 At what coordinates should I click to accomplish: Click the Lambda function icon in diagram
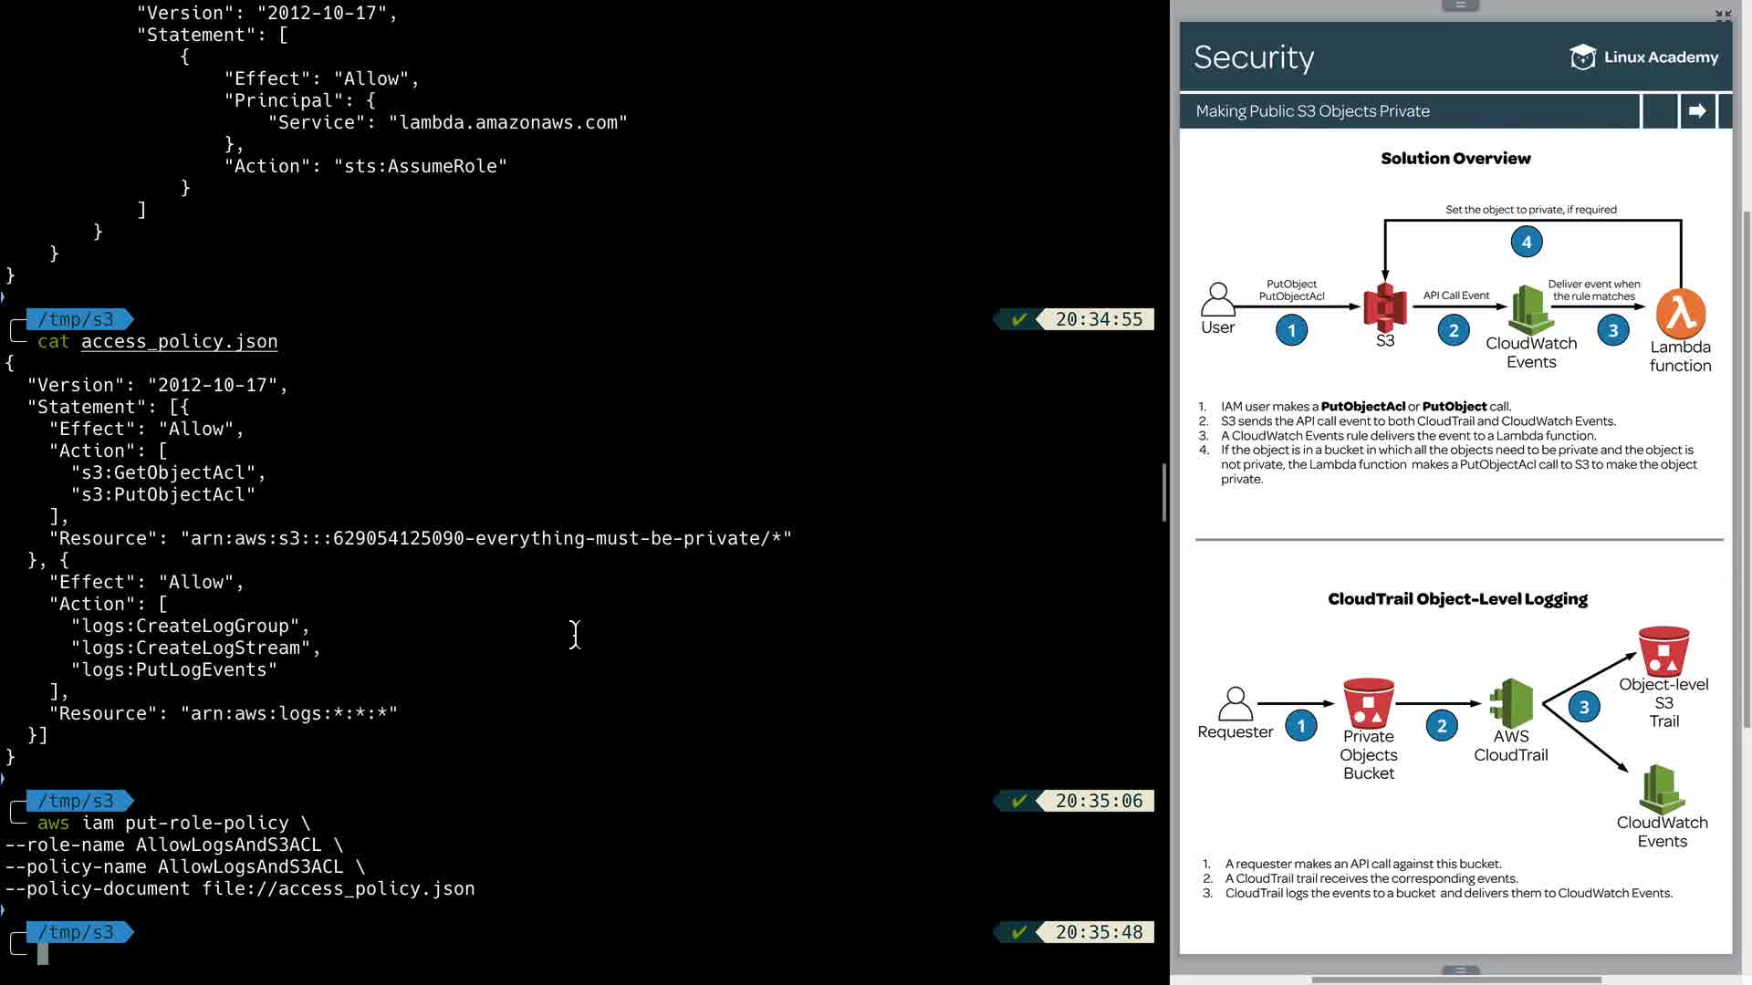1680,314
